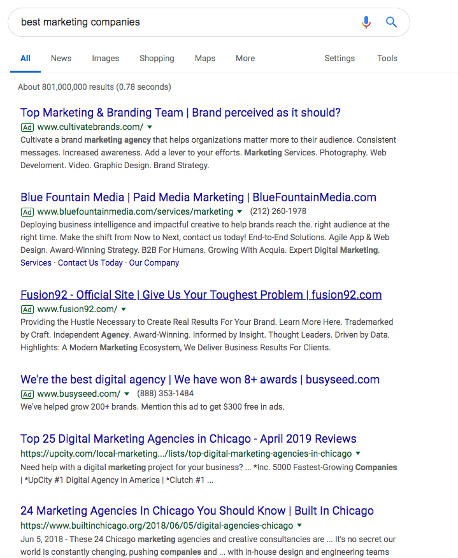Click the microphone voice search icon
This screenshot has width=458, height=558.
click(x=366, y=22)
